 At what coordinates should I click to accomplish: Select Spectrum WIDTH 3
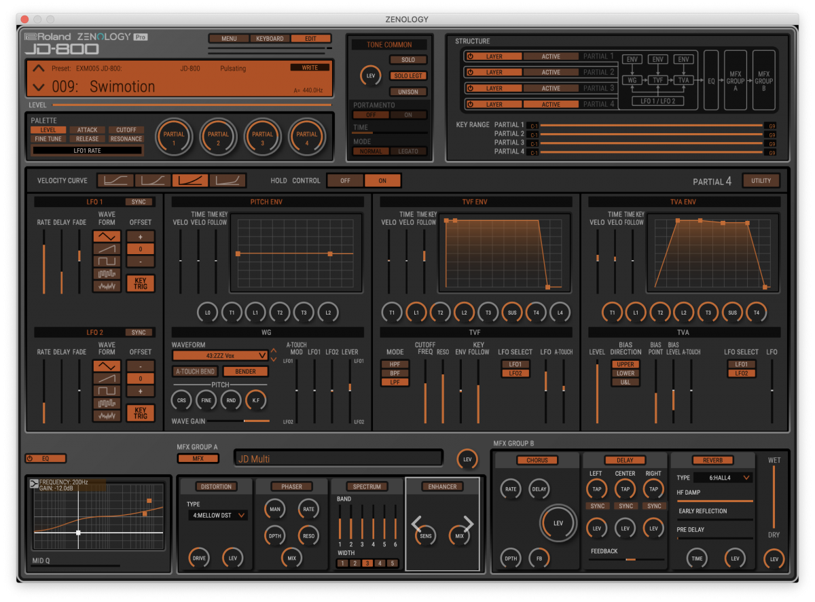click(x=367, y=563)
